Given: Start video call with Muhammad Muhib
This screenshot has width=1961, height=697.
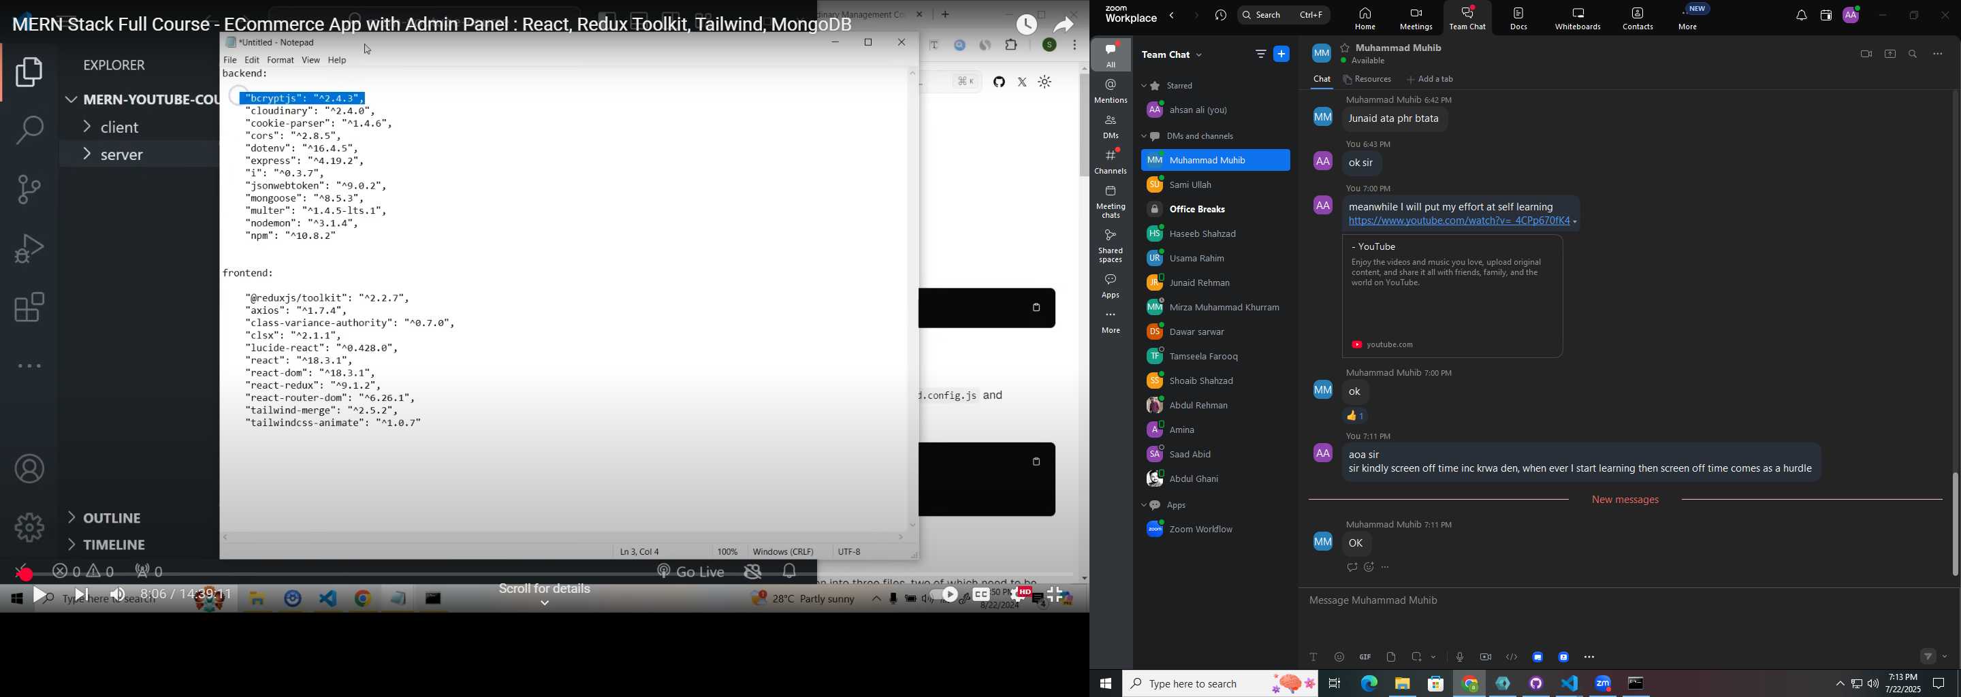Looking at the screenshot, I should [x=1865, y=54].
